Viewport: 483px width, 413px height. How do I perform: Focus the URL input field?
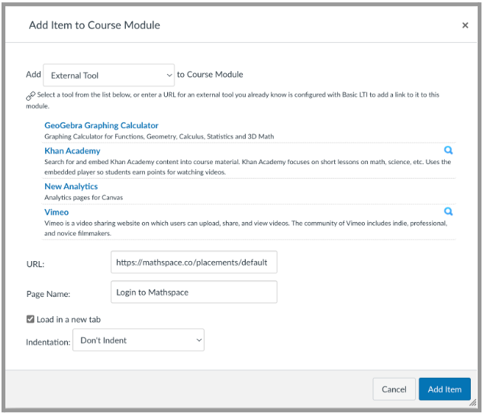tap(194, 262)
